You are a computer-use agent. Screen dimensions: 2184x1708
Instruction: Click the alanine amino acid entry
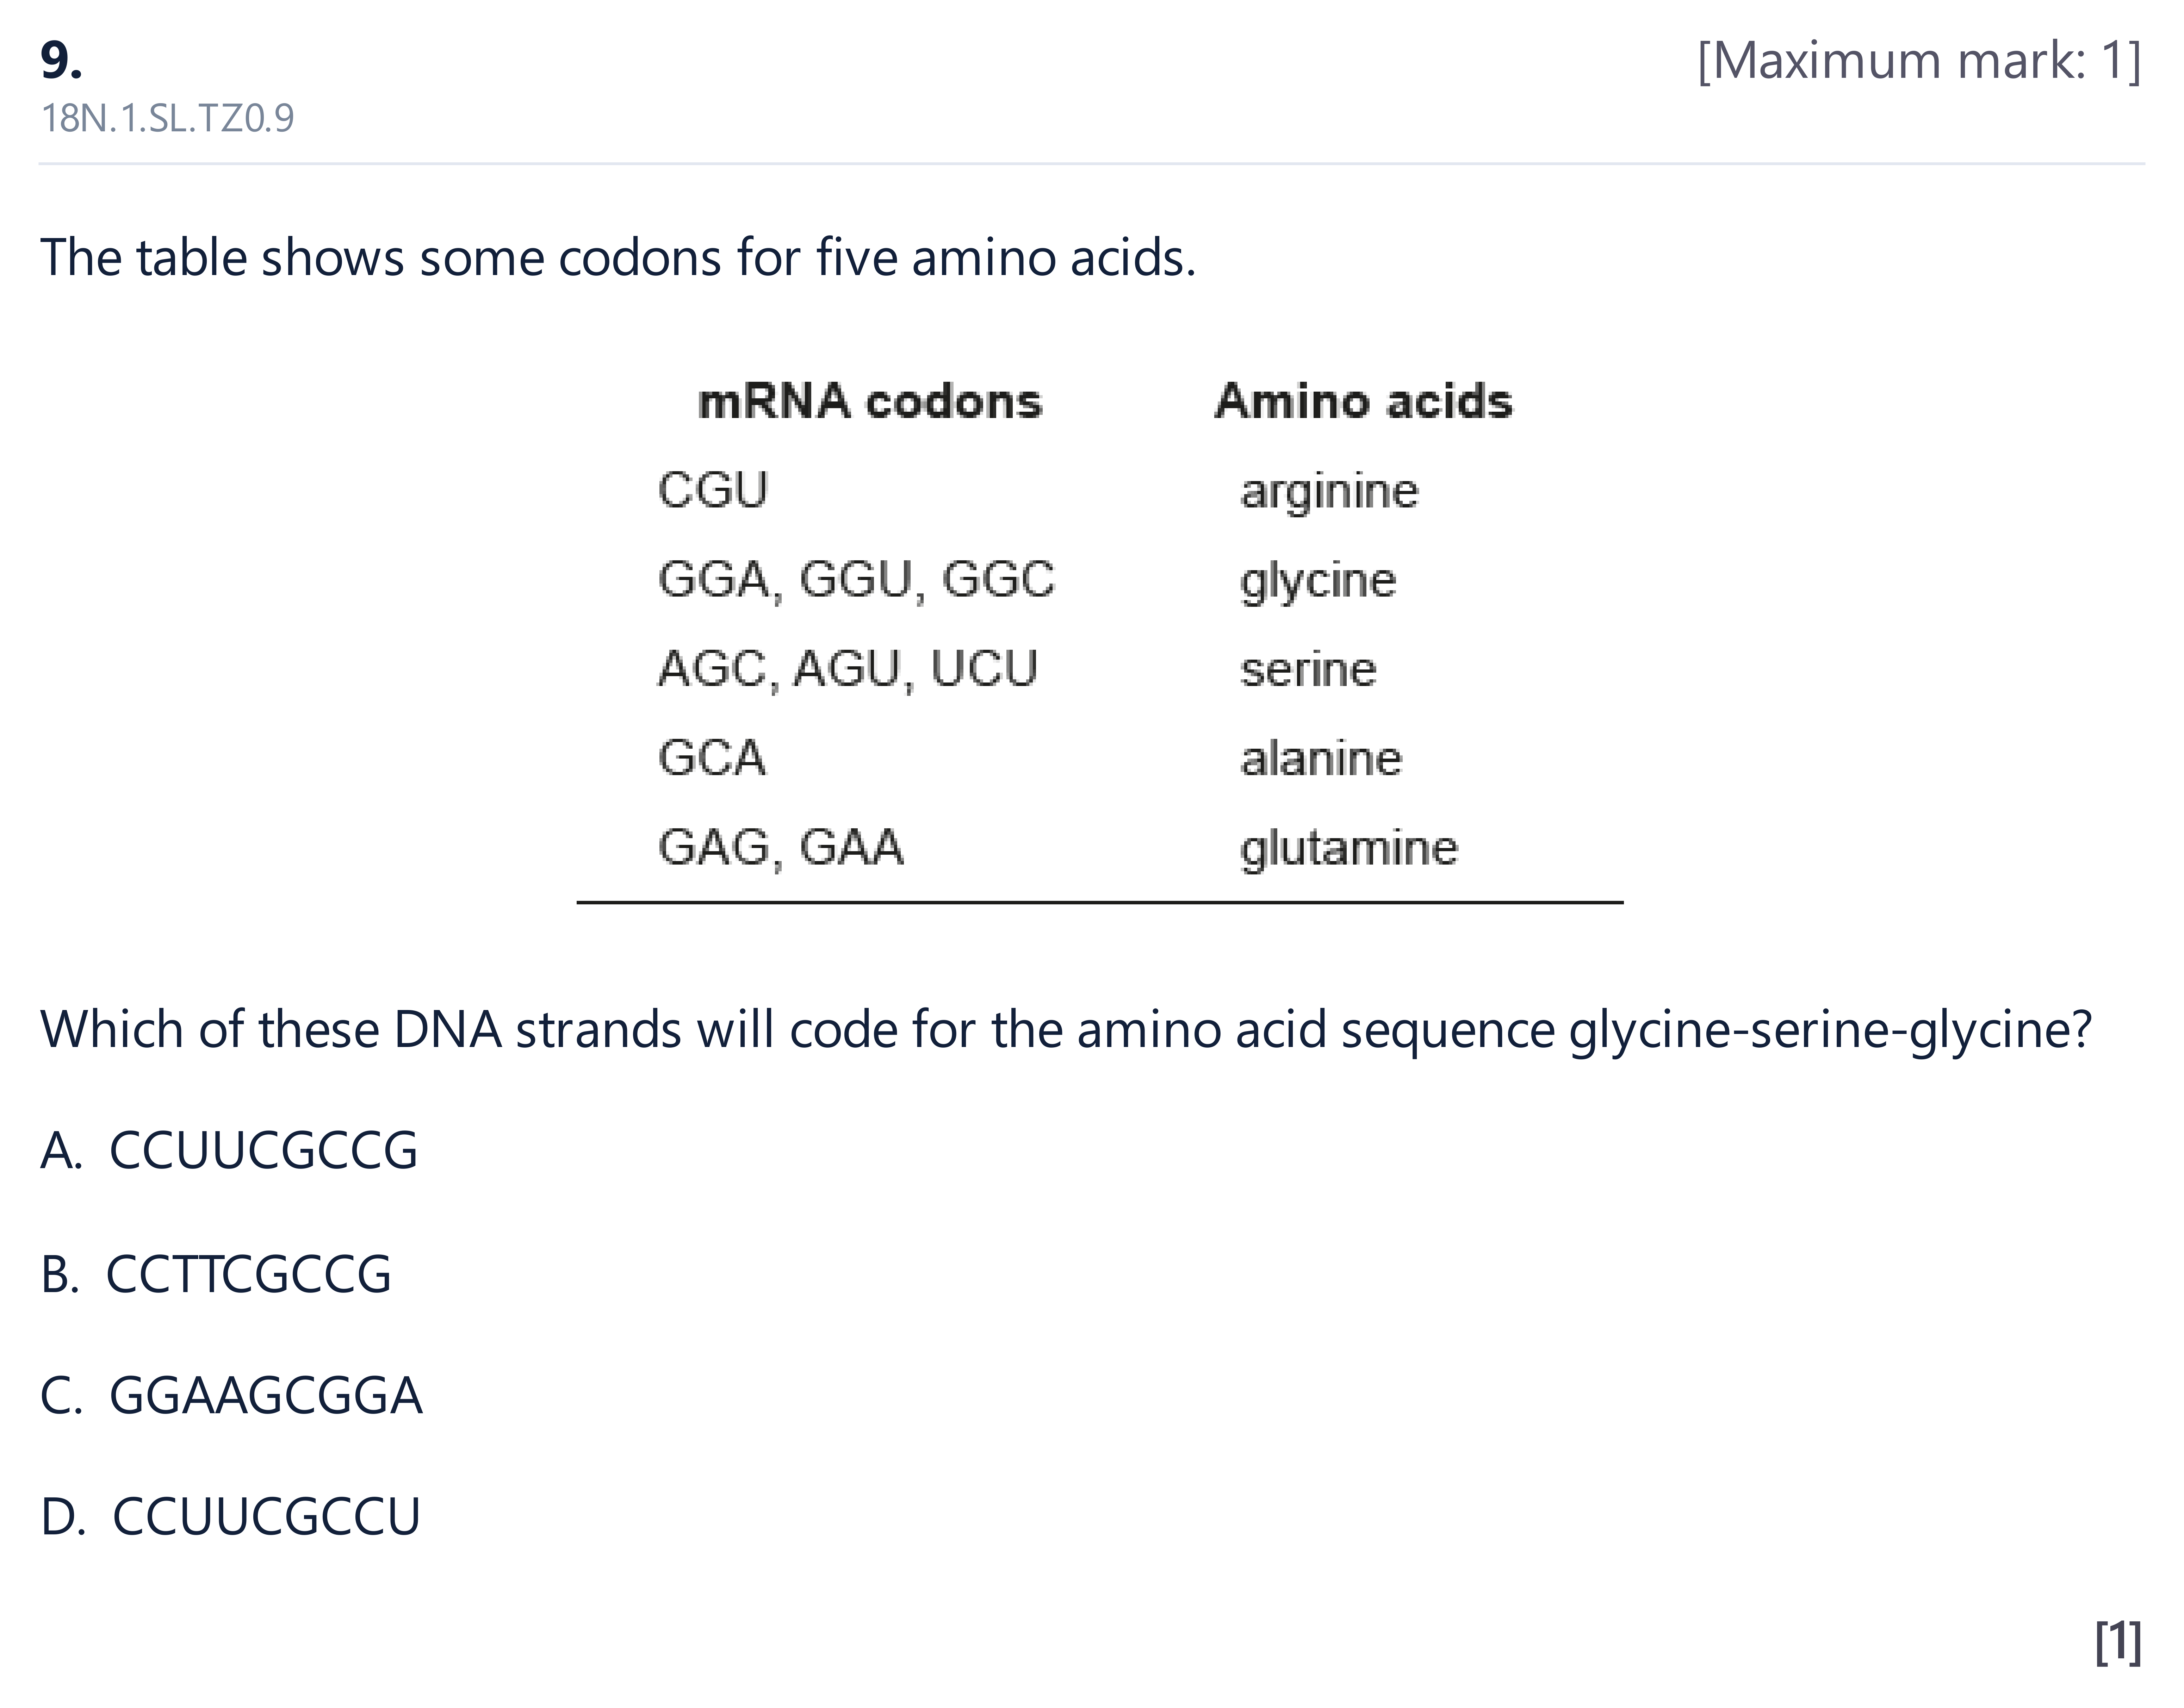tap(1321, 758)
